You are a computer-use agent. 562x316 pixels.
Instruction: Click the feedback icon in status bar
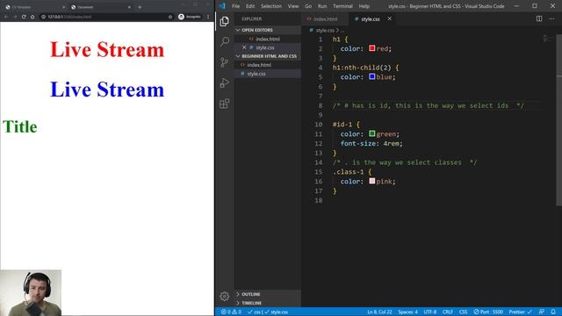[542, 312]
